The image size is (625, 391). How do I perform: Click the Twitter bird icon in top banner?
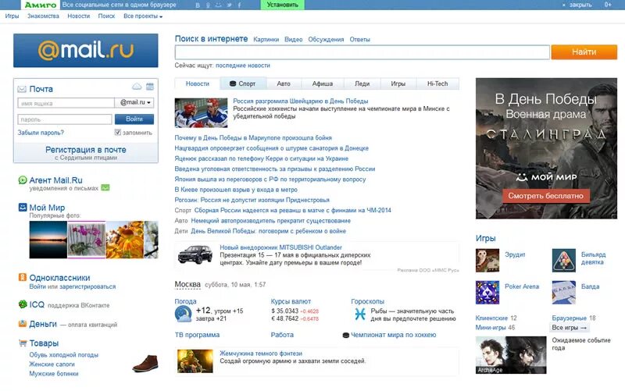point(229,5)
